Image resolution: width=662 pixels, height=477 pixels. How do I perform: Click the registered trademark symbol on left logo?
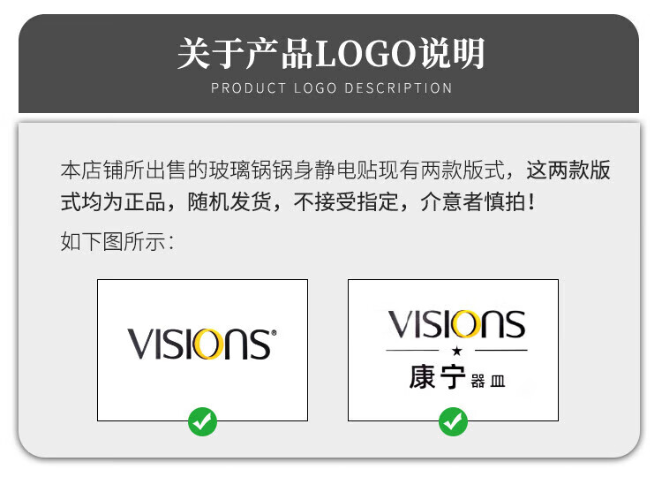[274, 333]
